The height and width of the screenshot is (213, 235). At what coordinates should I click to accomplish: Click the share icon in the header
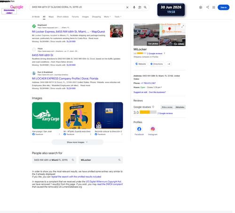pos(208,7)
